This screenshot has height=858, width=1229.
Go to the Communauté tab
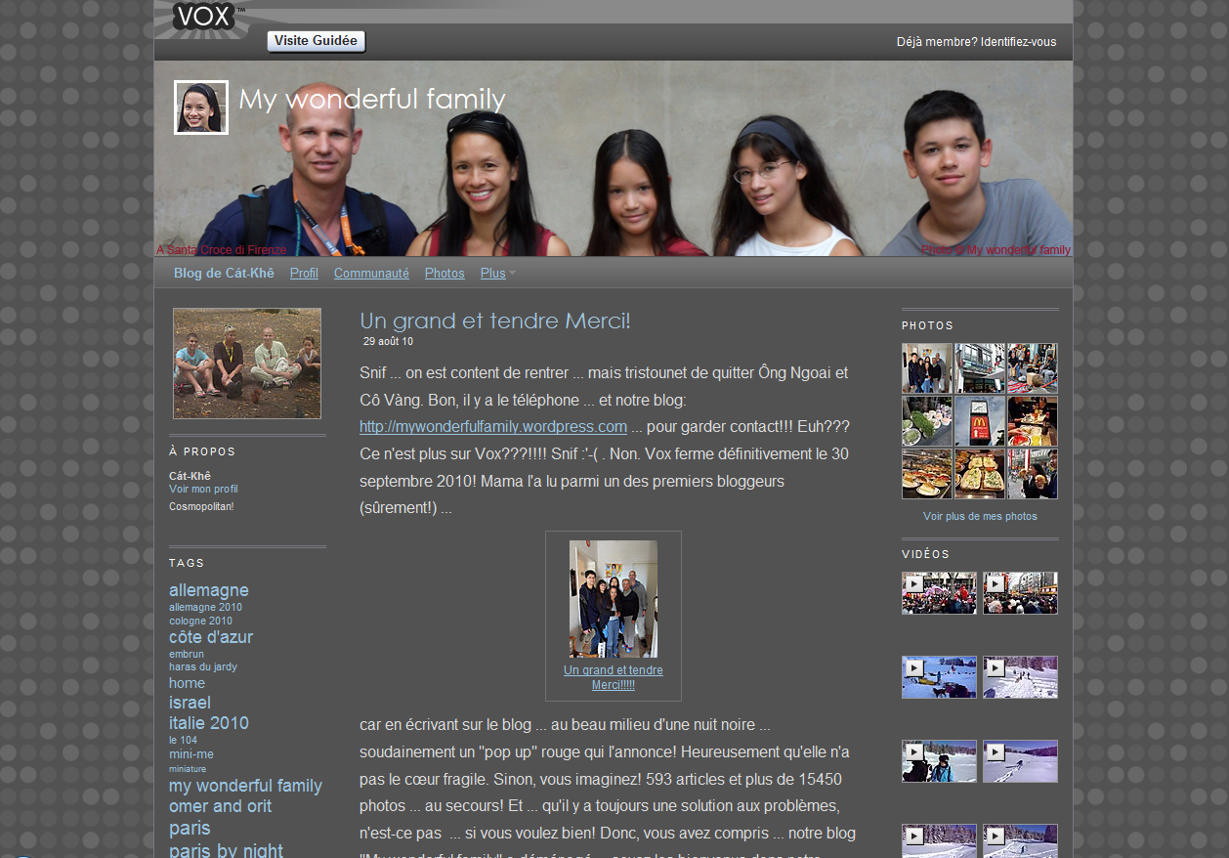[371, 274]
